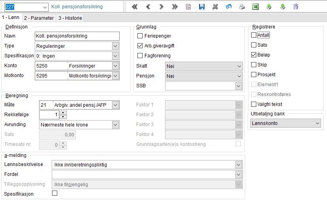Viewport: 327px width, 202px height.
Task: Click Koll. pensjonsforsikring title text in toolbar
Action: click(x=77, y=7)
